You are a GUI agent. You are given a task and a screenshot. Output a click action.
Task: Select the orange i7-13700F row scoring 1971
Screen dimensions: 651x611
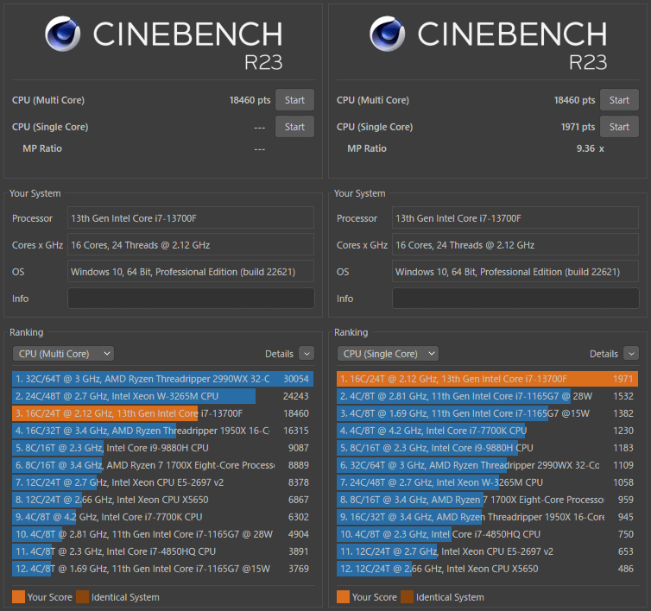[488, 379]
